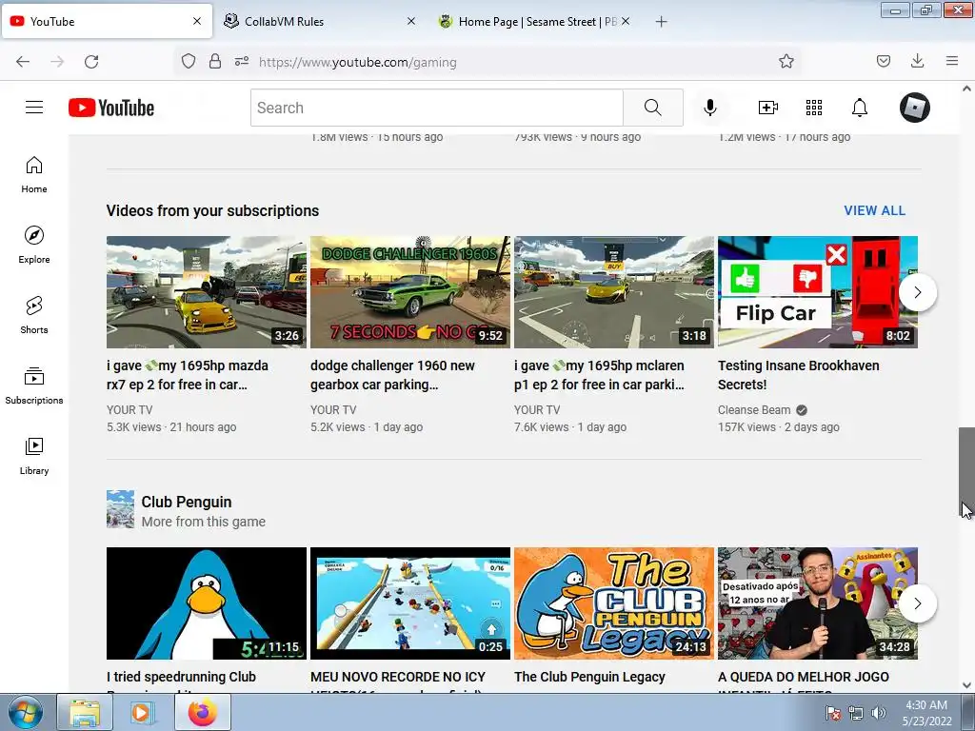975x731 pixels.
Task: Open Windows Media Player from the taskbar
Action: [x=143, y=712]
